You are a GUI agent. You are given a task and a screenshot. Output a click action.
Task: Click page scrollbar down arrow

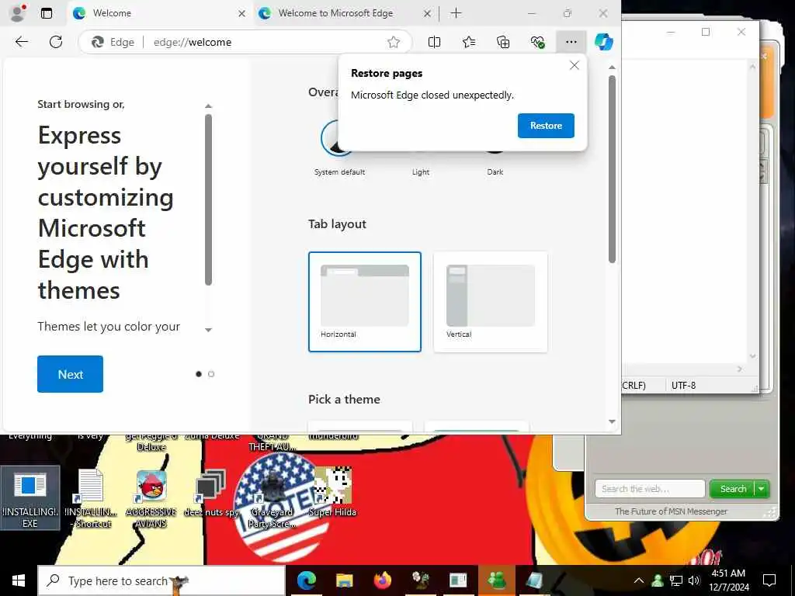point(612,421)
